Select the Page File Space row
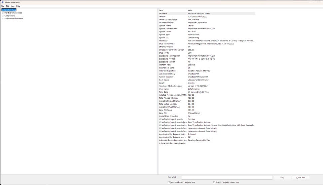The width and height of the screenshot is (323, 185). [207, 110]
